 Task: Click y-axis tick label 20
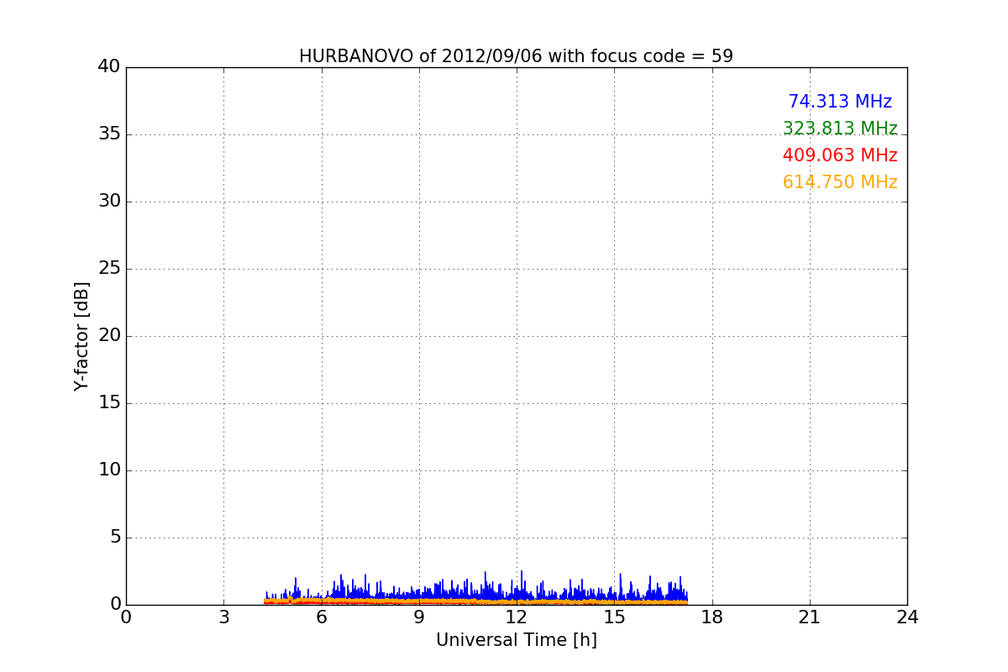coord(109,336)
